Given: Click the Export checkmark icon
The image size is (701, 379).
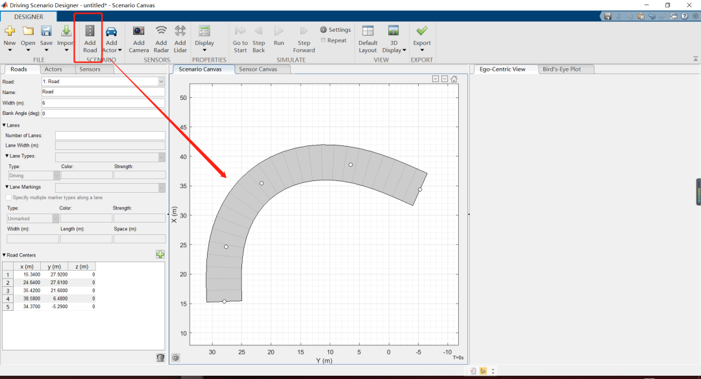Looking at the screenshot, I should pyautogui.click(x=422, y=31).
